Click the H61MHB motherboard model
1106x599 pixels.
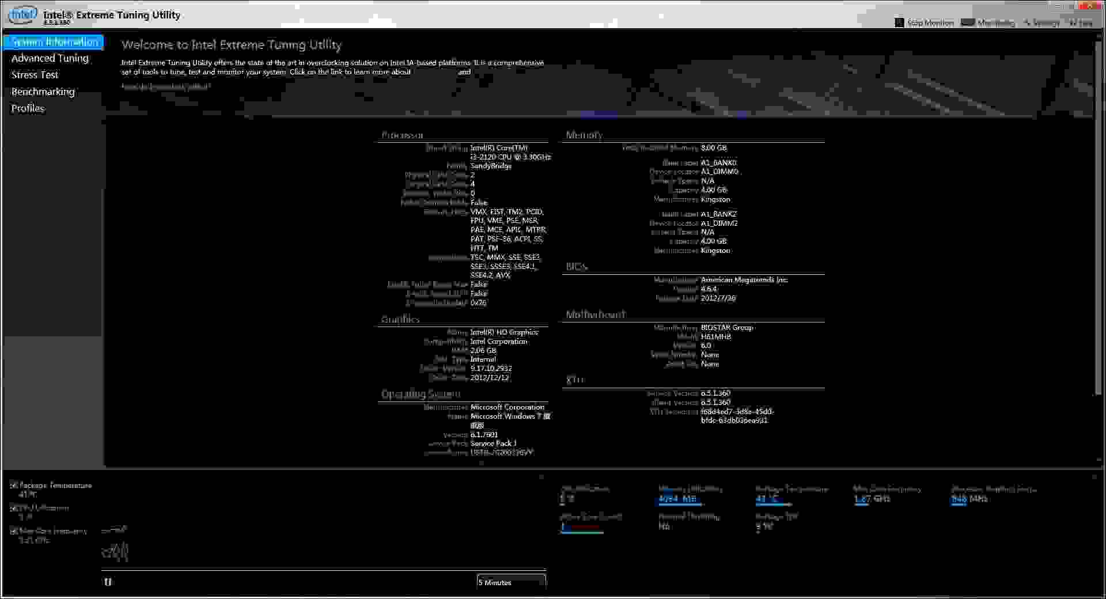715,336
